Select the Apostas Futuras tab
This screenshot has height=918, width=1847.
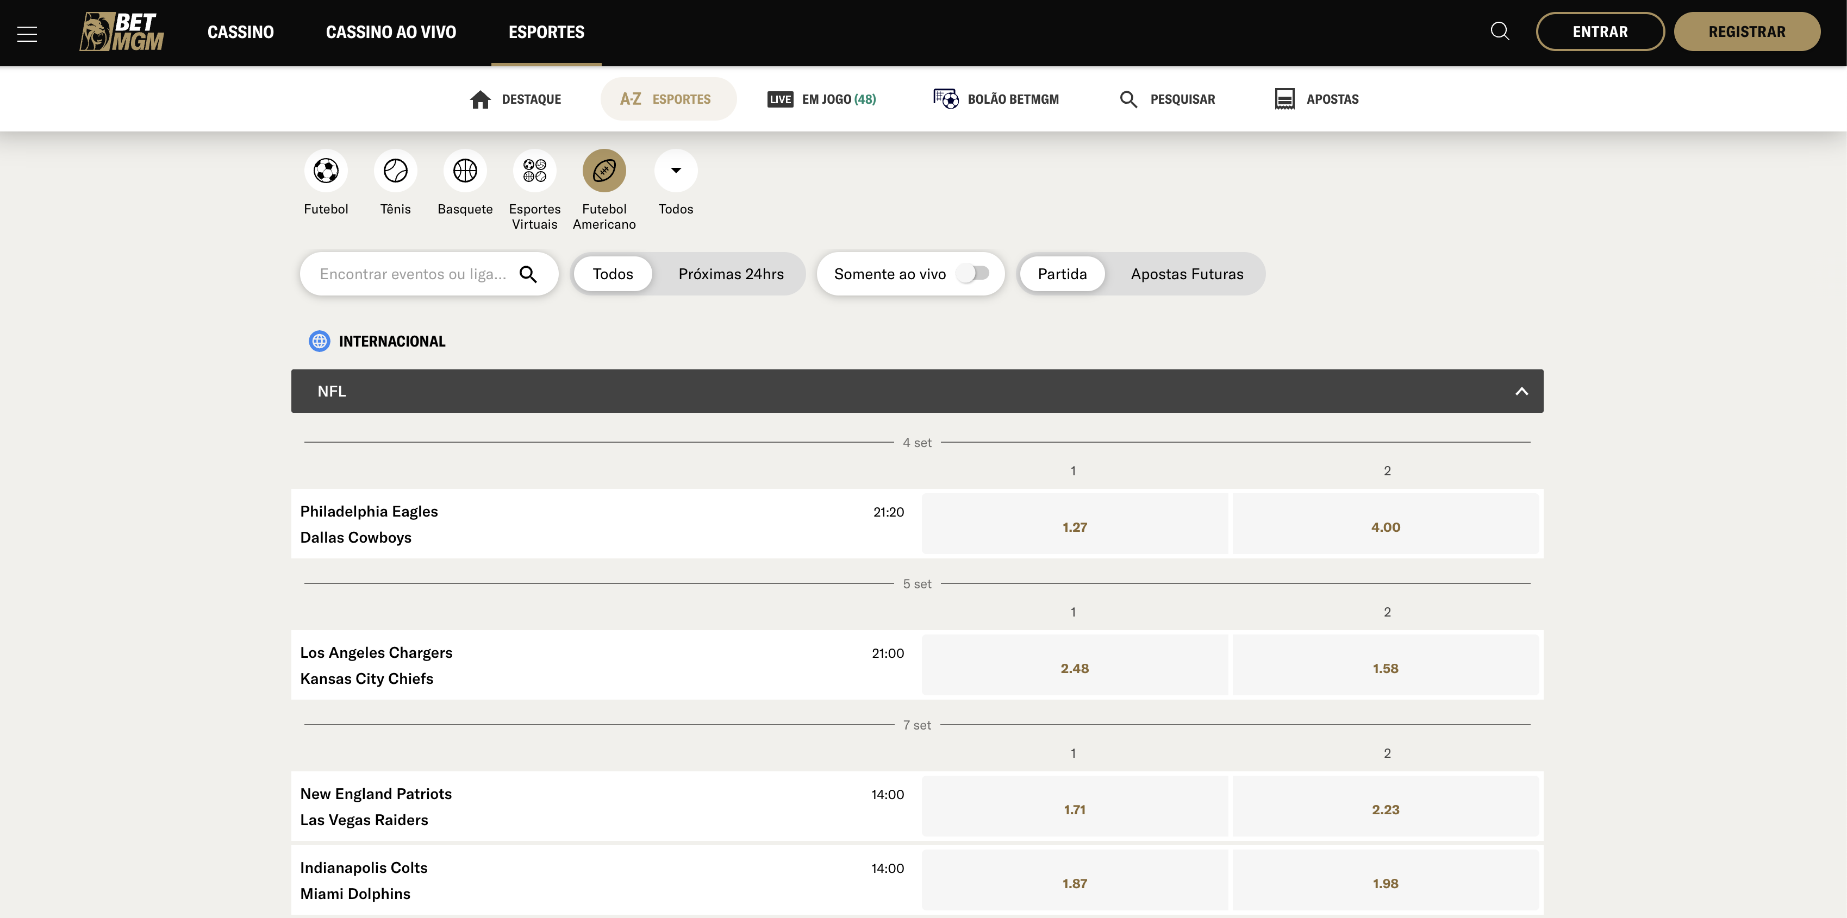click(1187, 274)
